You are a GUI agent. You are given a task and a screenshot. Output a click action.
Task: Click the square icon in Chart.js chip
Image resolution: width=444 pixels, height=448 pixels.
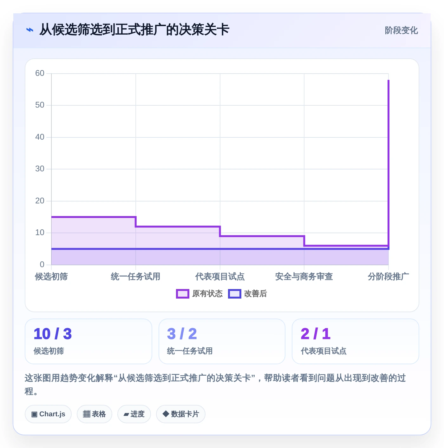pos(34,414)
